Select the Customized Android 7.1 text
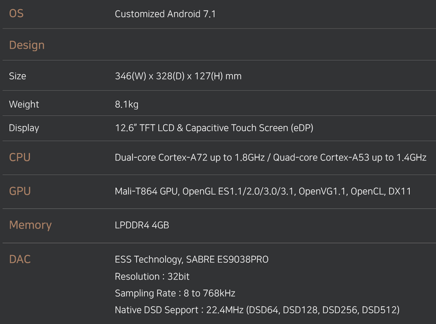Image resolution: width=436 pixels, height=324 pixels. [x=165, y=14]
